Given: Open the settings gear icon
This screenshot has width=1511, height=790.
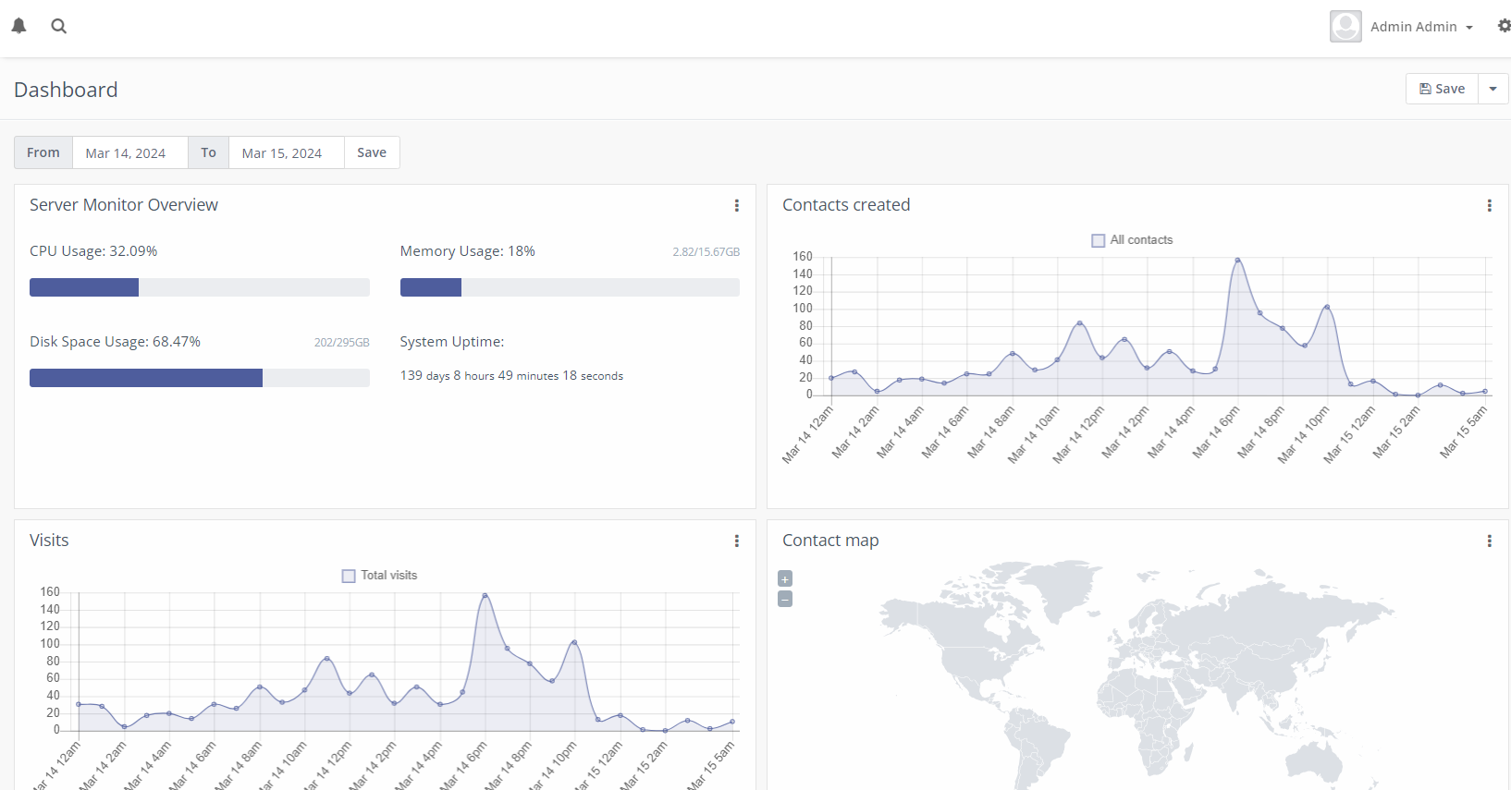Looking at the screenshot, I should (x=1504, y=26).
